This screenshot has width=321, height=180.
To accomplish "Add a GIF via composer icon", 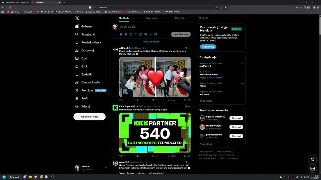I will pyautogui.click(x=126, y=34).
